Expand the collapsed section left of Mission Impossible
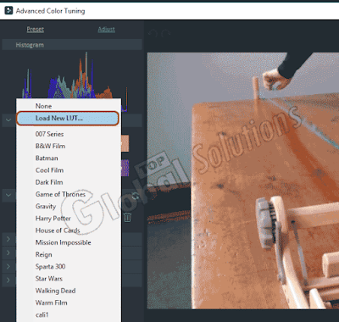Screen dimensions: 339x322 point(8,239)
